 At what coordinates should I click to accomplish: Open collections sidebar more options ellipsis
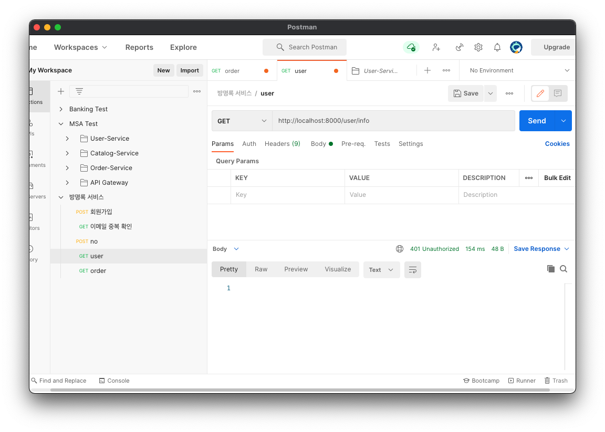(197, 91)
